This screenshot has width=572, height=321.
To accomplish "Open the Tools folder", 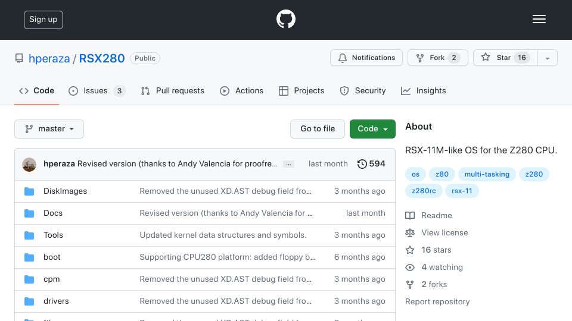I will (x=53, y=235).
